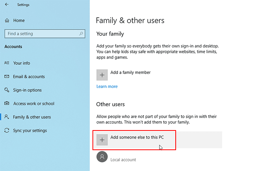Image resolution: width=262 pixels, height=171 pixels.
Task: Click the Add a family member label
Action: click(130, 72)
